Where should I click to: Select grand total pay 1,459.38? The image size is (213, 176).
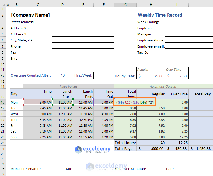click(x=201, y=148)
